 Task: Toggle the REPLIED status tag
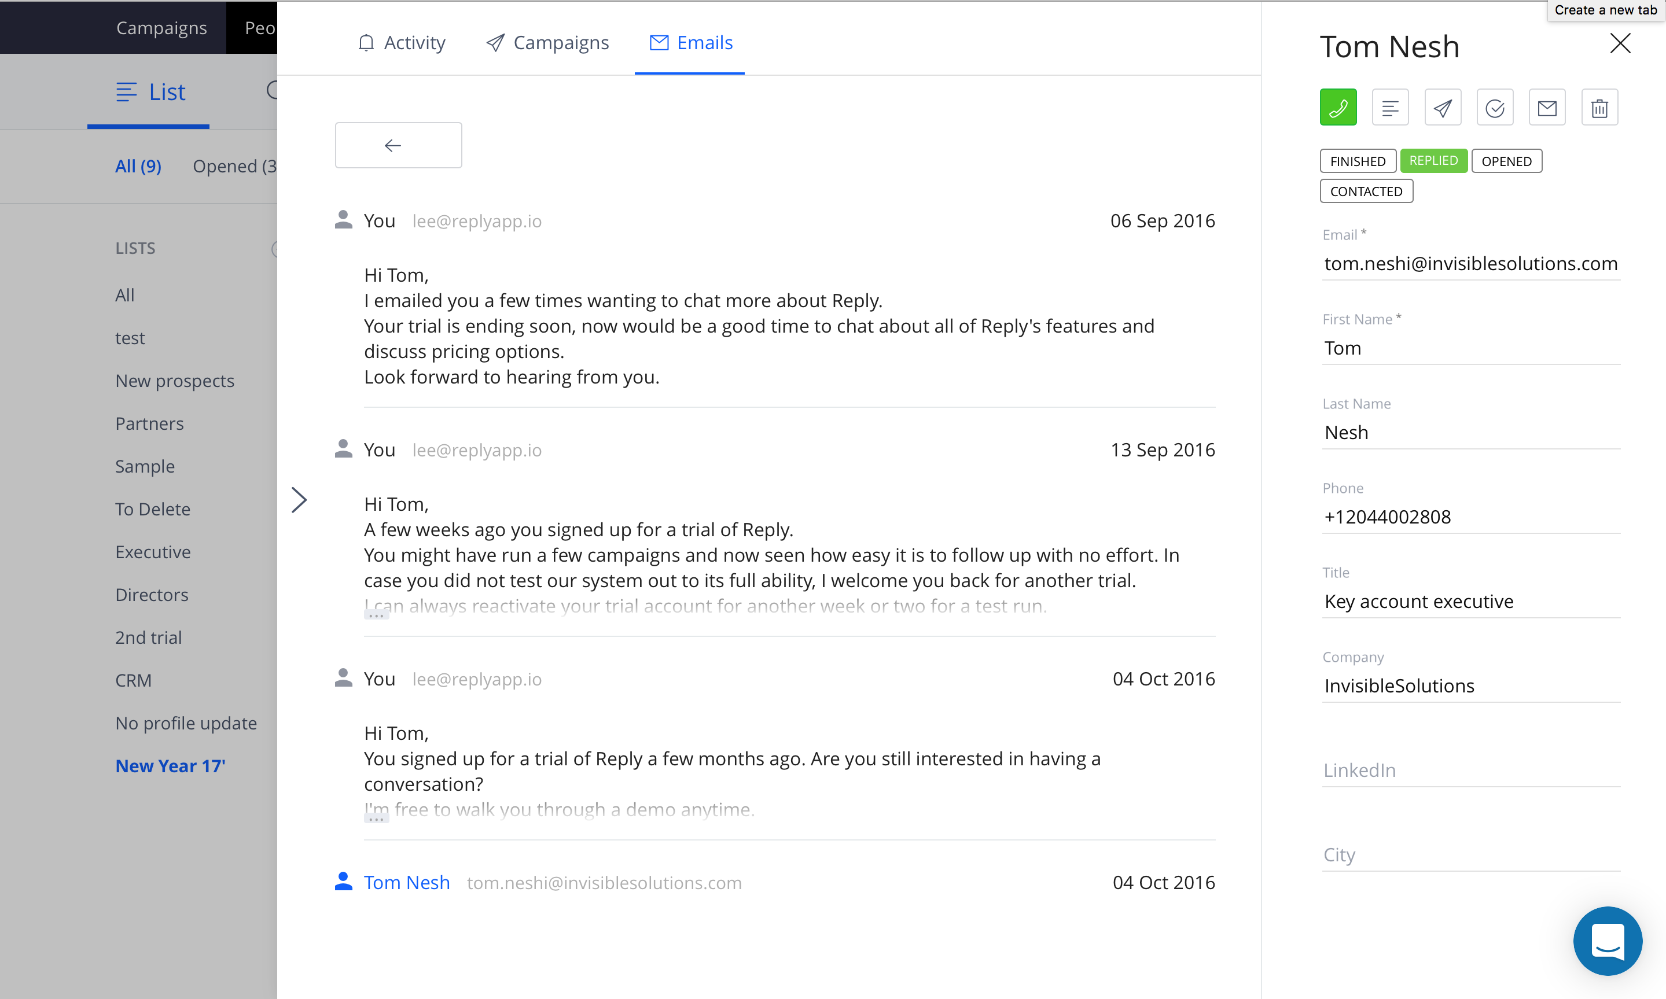click(x=1433, y=161)
